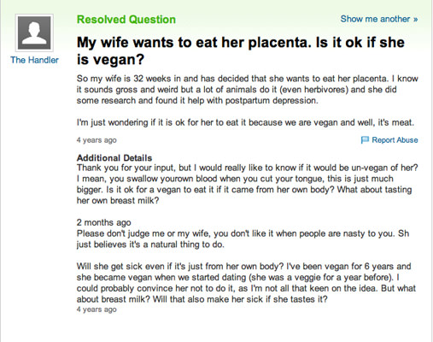Click the 4 years ago timestamp beside Report Abuse
433x342 pixels.
pos(97,140)
